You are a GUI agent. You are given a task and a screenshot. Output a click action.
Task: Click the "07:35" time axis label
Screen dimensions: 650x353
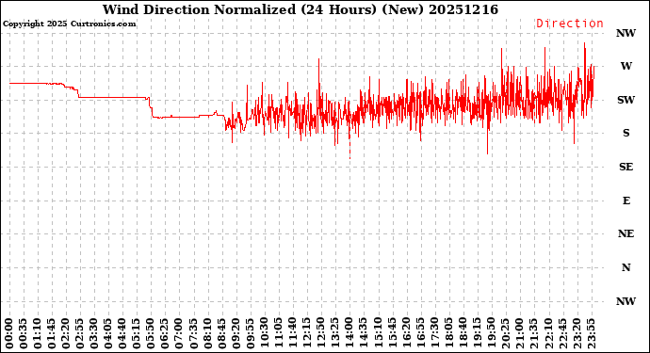[x=194, y=334]
